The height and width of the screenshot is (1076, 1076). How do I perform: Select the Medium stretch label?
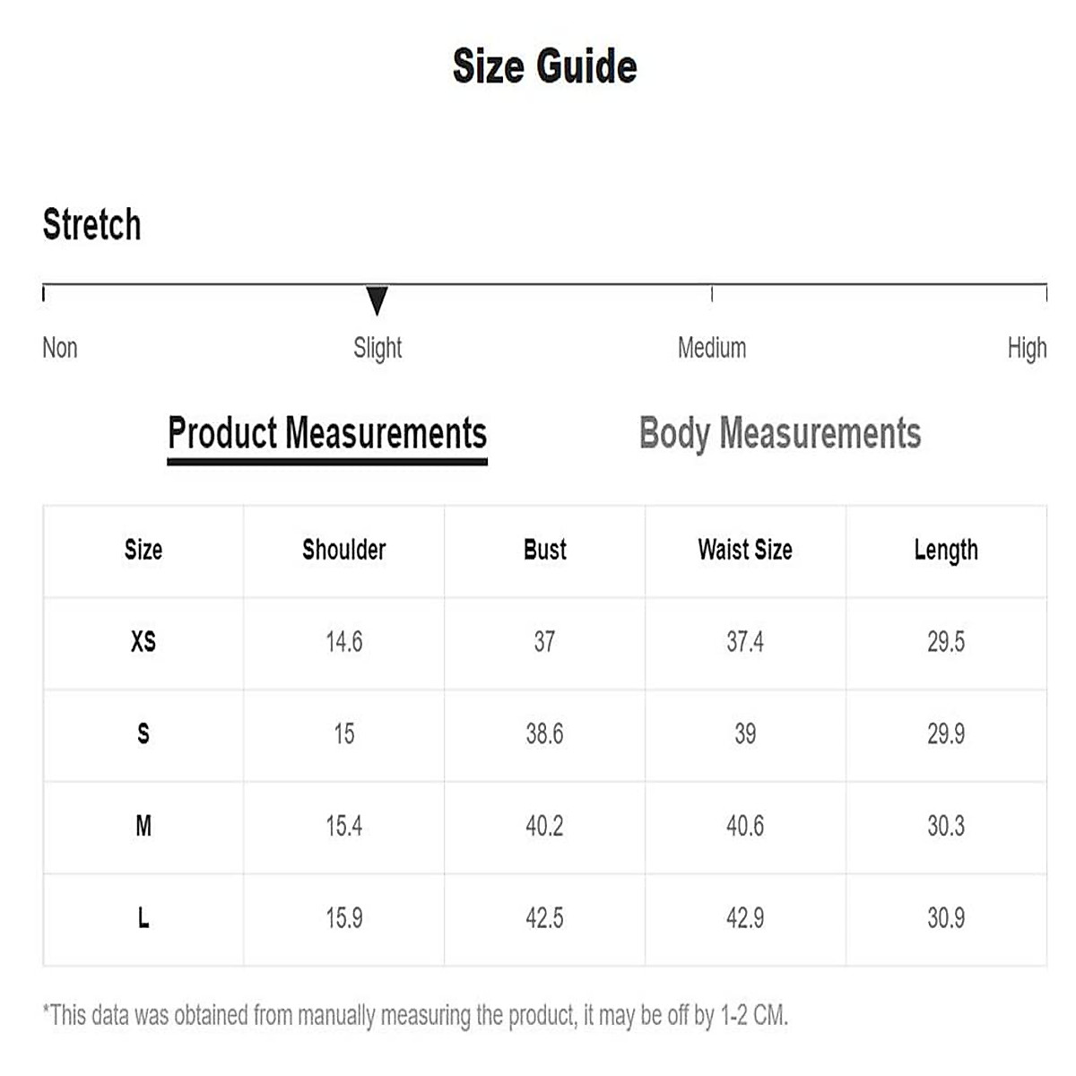coord(711,348)
